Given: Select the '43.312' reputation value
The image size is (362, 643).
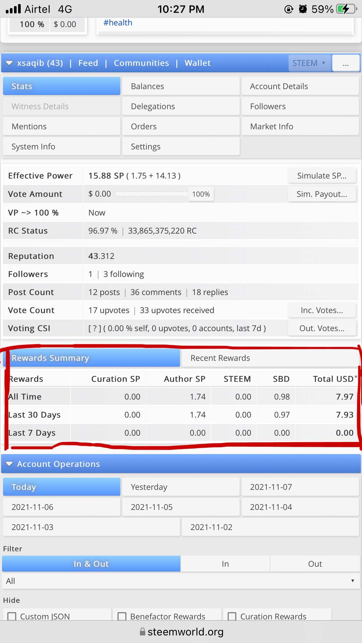Looking at the screenshot, I should click(101, 256).
